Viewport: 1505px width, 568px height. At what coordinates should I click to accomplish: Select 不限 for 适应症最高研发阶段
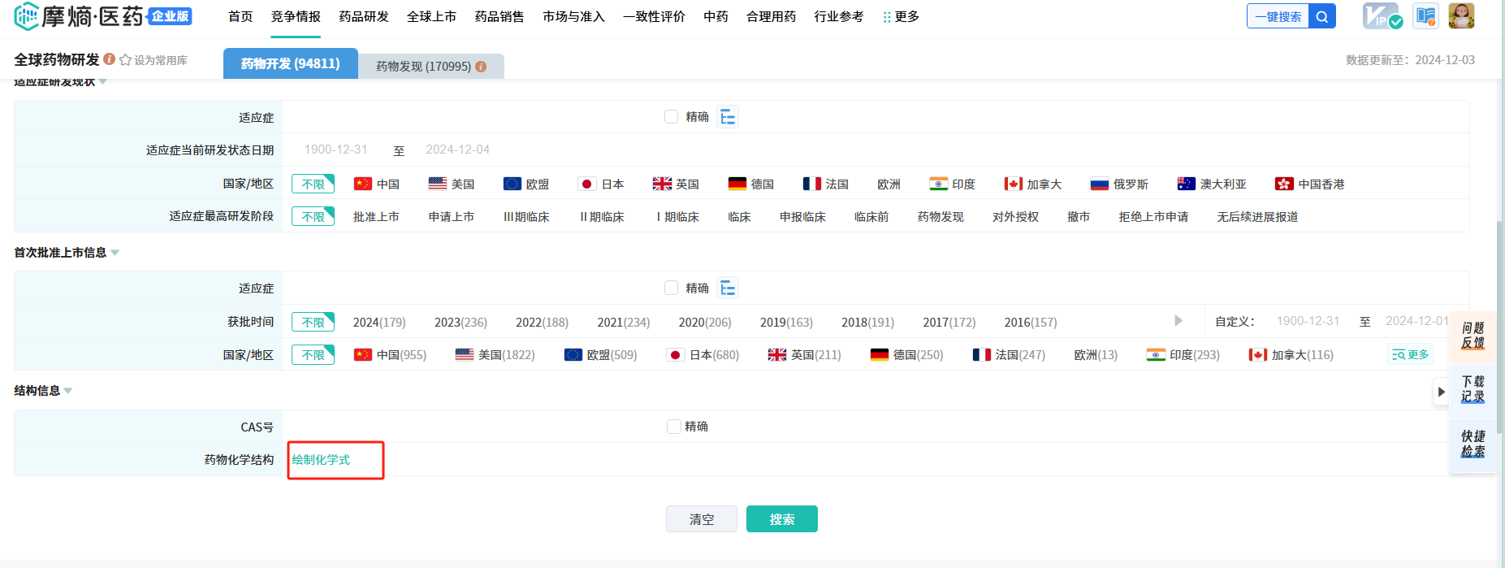(313, 217)
